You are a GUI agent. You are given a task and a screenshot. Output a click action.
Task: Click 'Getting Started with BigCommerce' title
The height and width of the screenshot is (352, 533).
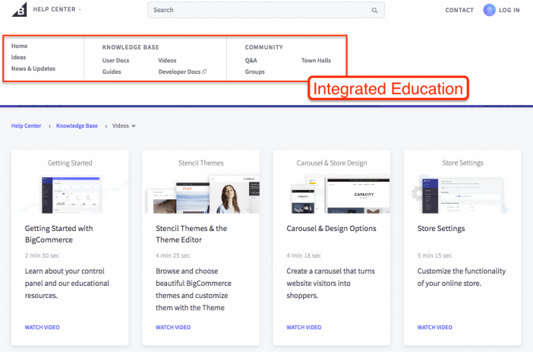[58, 234]
